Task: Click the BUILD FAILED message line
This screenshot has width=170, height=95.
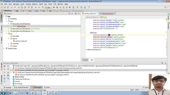Action: [19, 77]
